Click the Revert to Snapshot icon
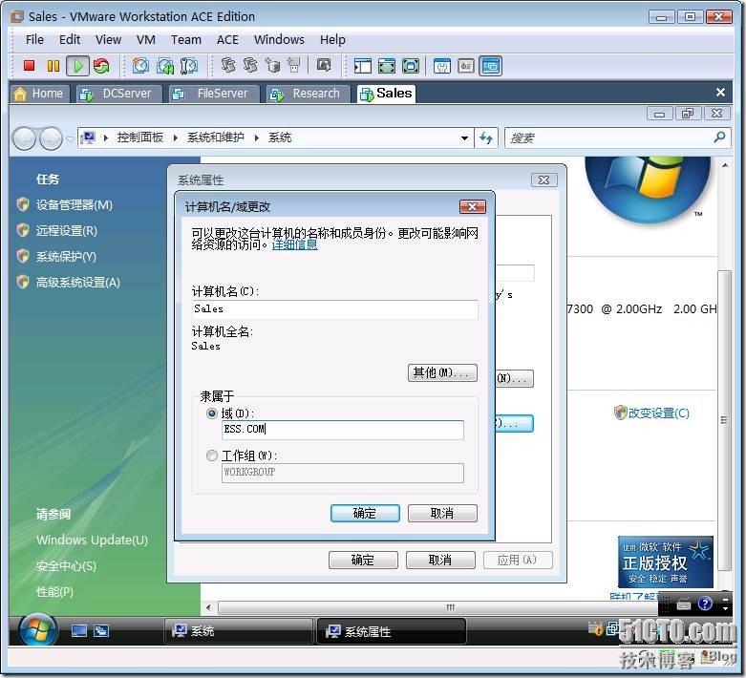 click(164, 66)
